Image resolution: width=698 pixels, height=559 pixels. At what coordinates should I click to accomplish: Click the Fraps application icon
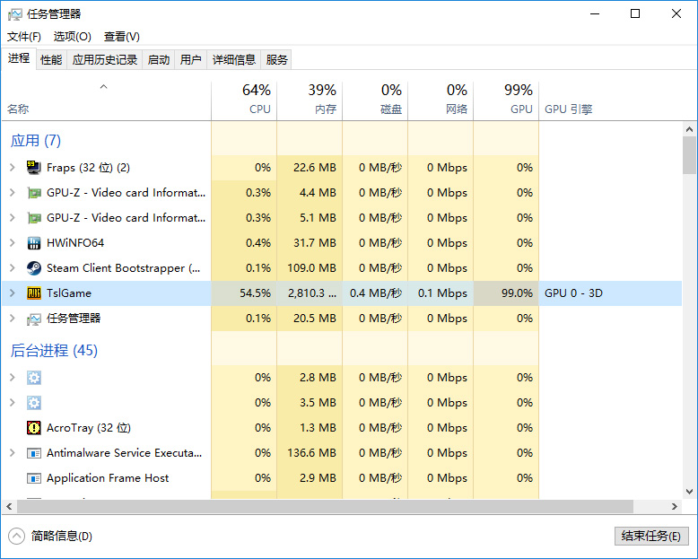[34, 168]
